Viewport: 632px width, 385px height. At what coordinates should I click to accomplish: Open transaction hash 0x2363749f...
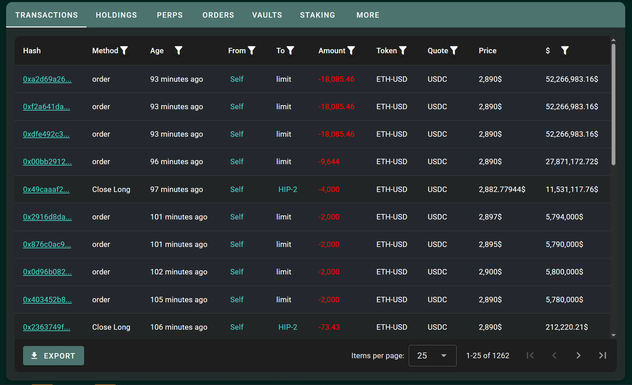[46, 327]
